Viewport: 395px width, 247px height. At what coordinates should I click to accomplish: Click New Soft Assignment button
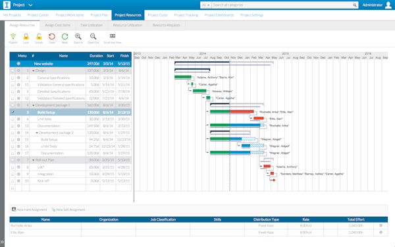68,209
